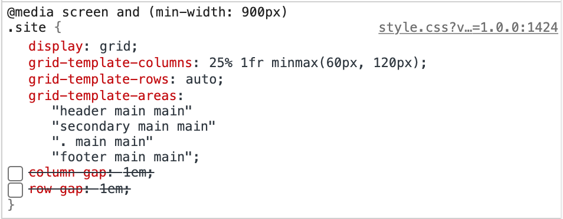Click the display property name
Image resolution: width=563 pixels, height=219 pixels.
coord(55,47)
